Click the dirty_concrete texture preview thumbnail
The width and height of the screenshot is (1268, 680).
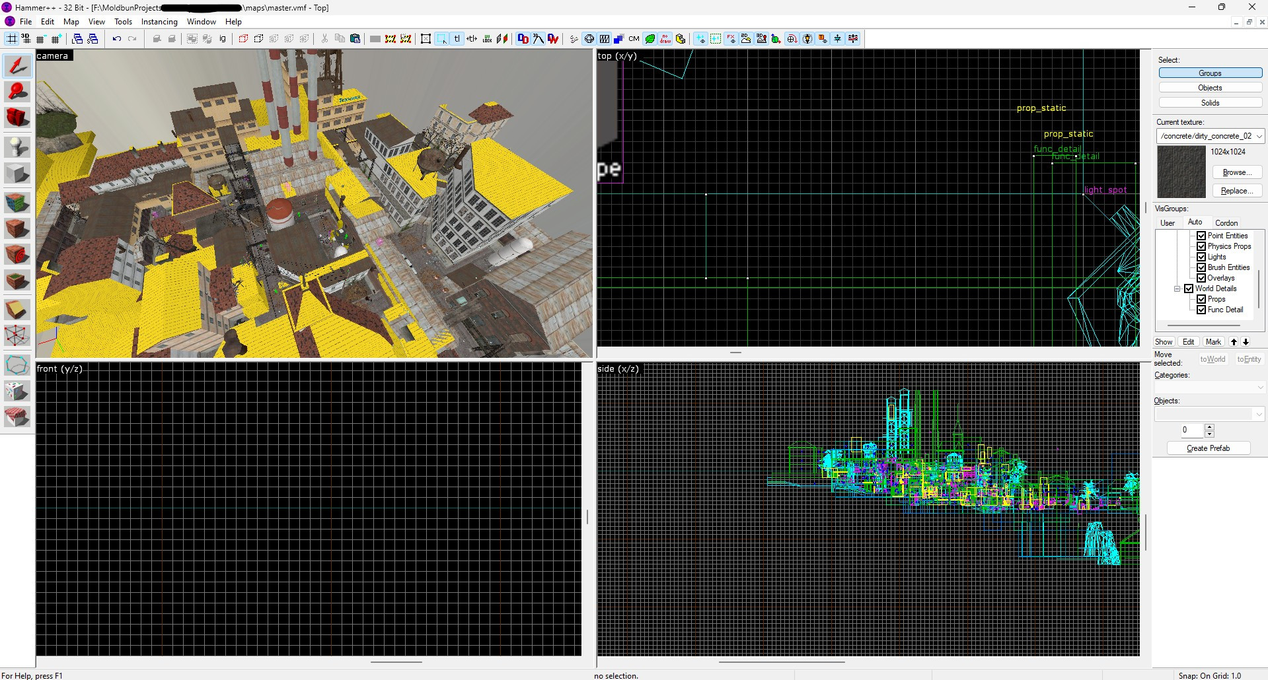coord(1181,172)
